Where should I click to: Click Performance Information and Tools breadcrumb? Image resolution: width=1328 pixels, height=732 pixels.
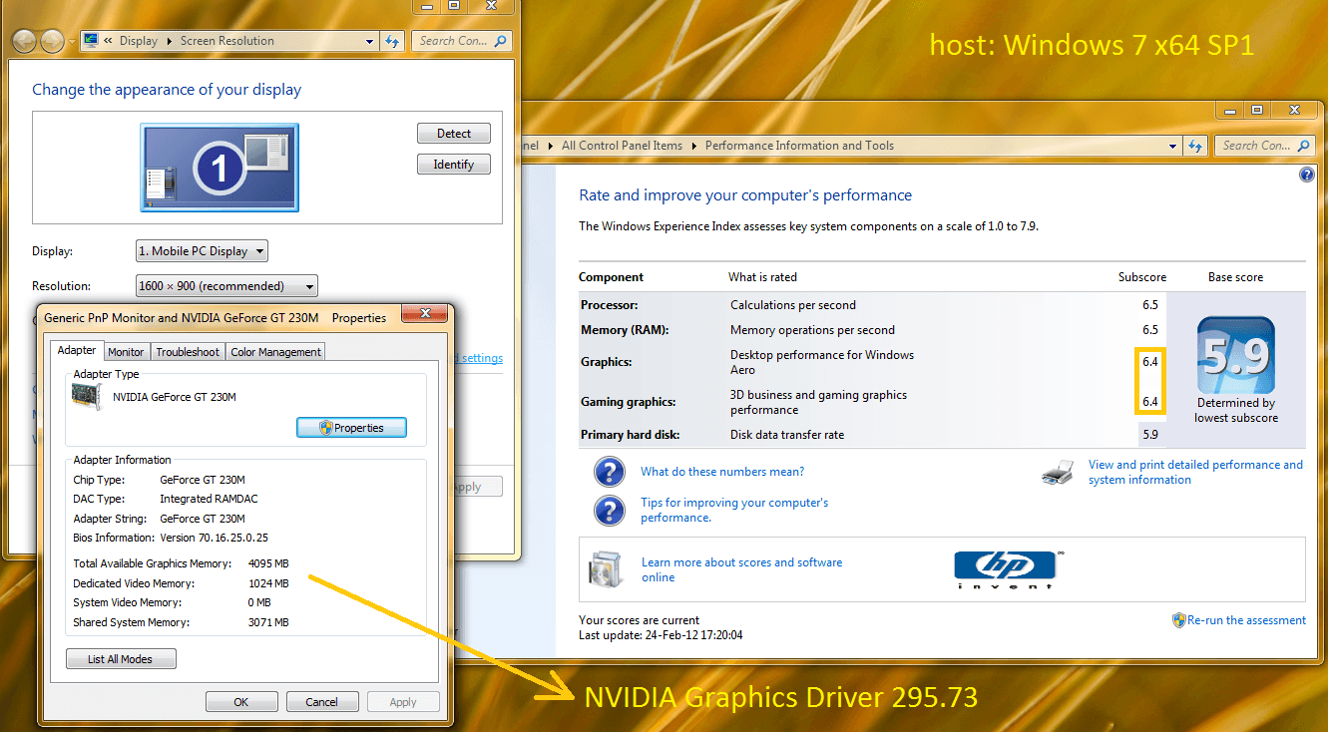[799, 146]
